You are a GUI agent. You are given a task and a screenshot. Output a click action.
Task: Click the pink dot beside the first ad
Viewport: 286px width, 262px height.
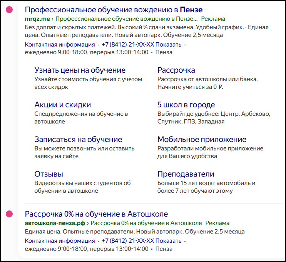click(x=9, y=10)
